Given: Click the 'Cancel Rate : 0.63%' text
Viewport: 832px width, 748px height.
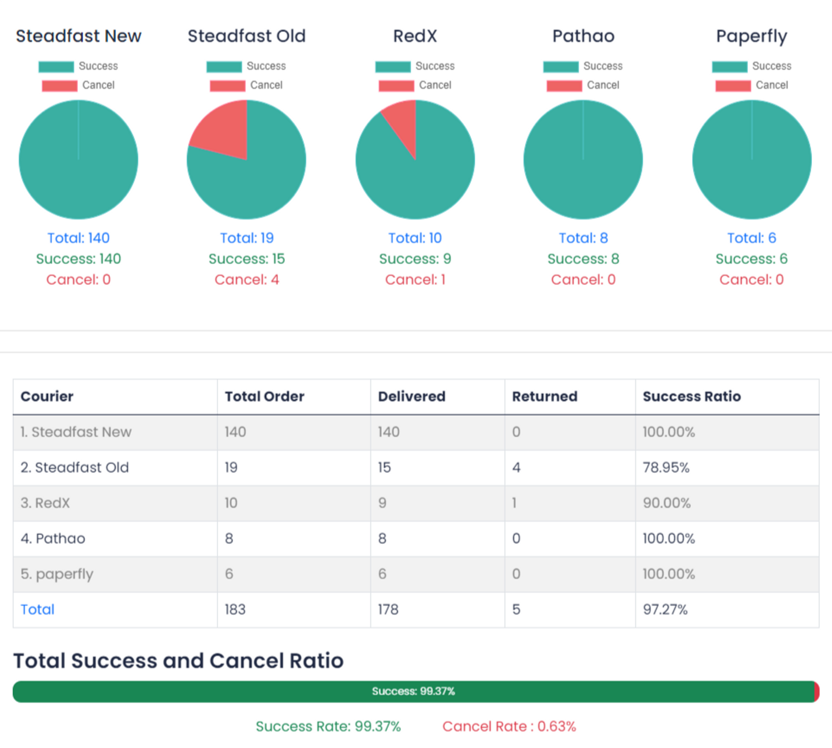Looking at the screenshot, I should 509,726.
